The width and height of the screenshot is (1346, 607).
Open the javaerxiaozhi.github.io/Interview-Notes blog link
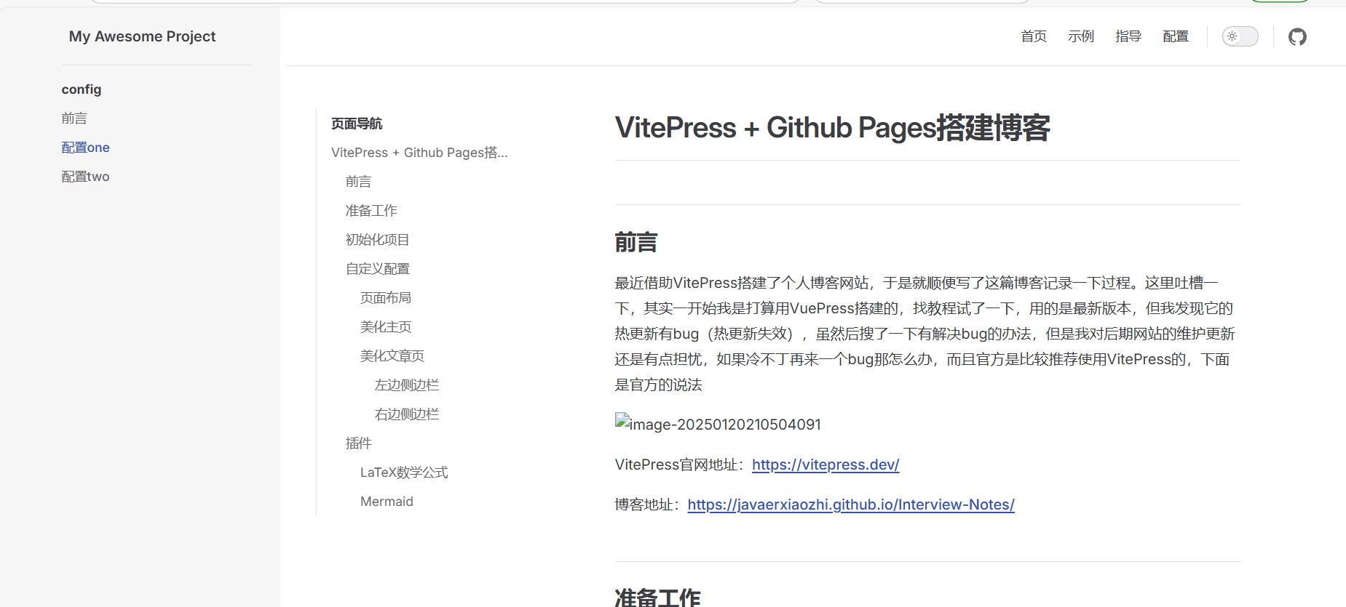(x=851, y=505)
